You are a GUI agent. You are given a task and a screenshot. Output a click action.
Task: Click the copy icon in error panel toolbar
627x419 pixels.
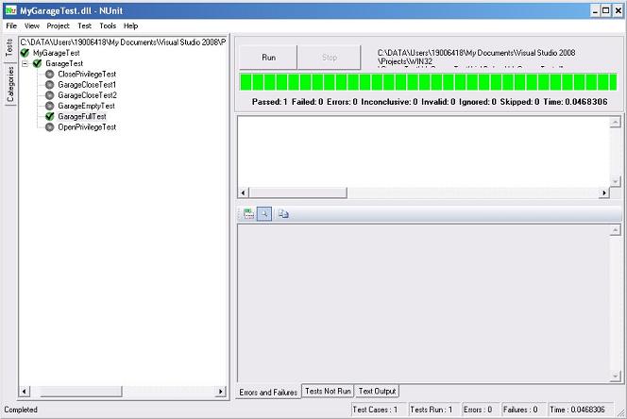tap(283, 213)
